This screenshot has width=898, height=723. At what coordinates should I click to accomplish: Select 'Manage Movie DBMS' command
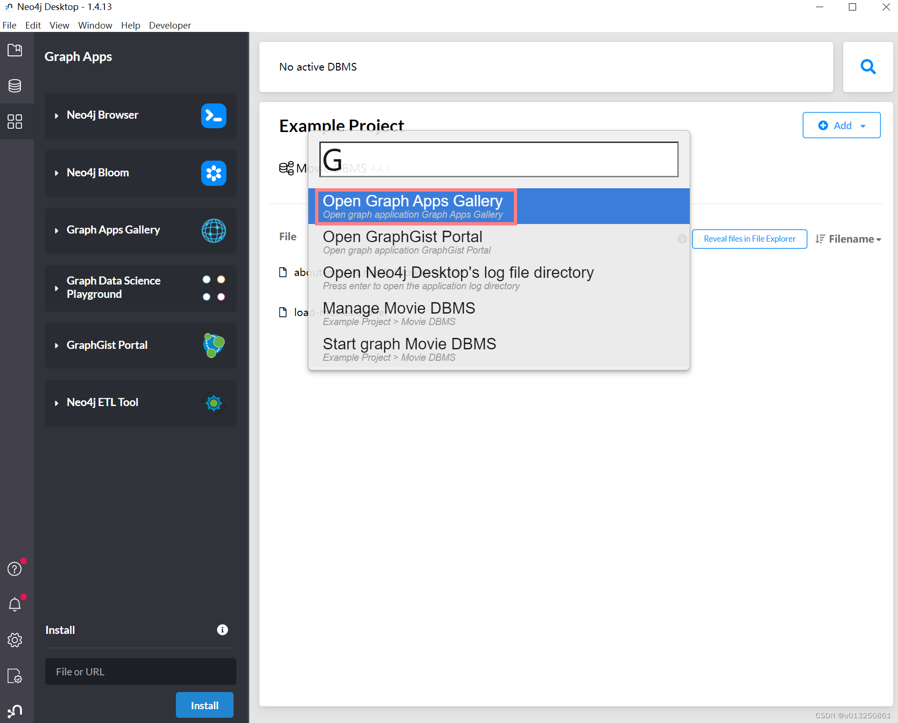coord(499,314)
